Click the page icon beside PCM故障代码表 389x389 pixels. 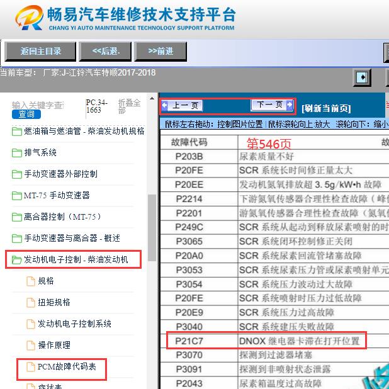[31, 367]
